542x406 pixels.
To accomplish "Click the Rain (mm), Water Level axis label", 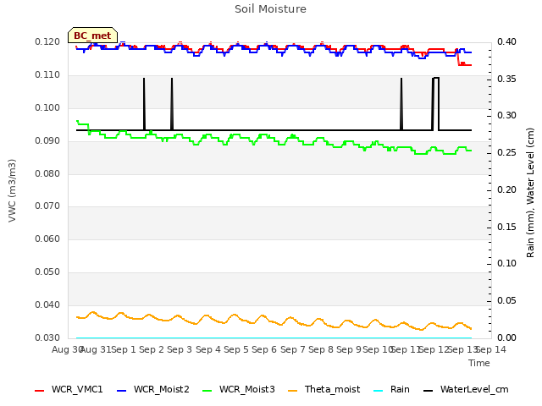I will coord(530,193).
